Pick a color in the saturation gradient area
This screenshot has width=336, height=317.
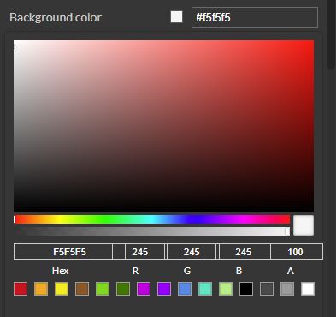click(163, 126)
